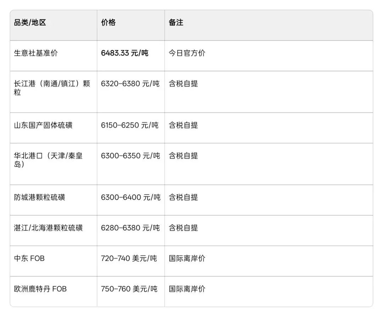383x317 pixels.
Task: Select the 欧洲鹿特丹 FOB row label
Action: (x=40, y=289)
